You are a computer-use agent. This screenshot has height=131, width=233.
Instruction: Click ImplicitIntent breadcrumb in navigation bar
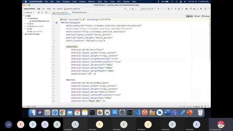(29, 9)
